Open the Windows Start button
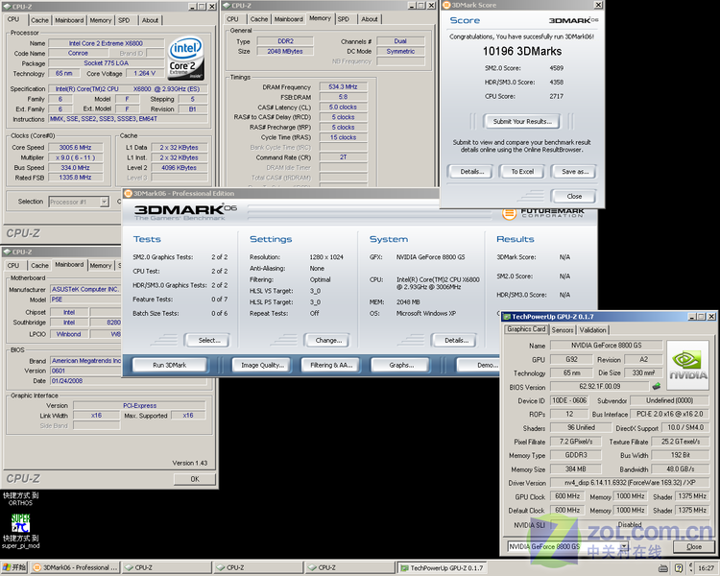 pyautogui.click(x=14, y=567)
